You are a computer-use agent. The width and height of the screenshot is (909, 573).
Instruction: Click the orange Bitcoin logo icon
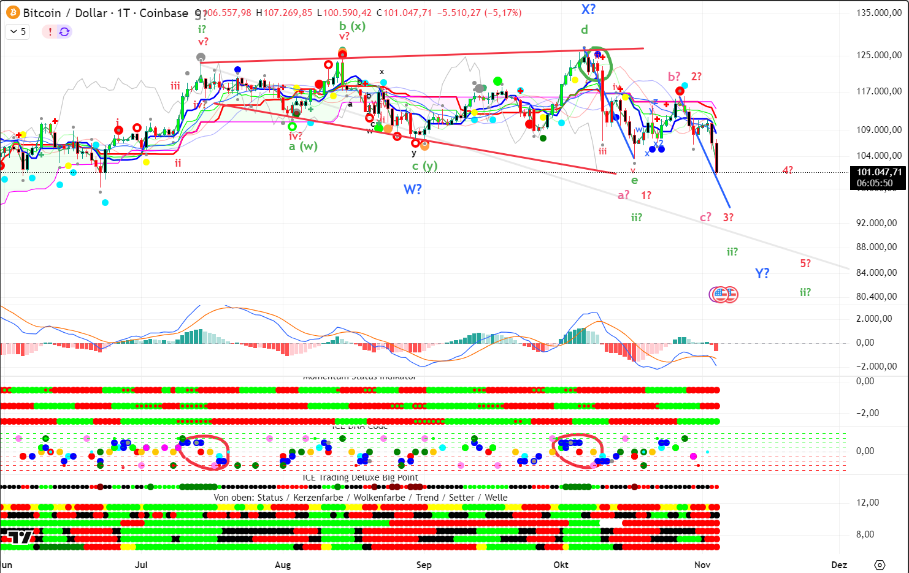(12, 13)
